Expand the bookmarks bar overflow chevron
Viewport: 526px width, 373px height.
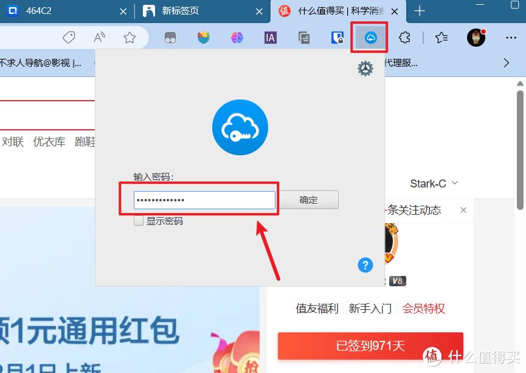506,62
